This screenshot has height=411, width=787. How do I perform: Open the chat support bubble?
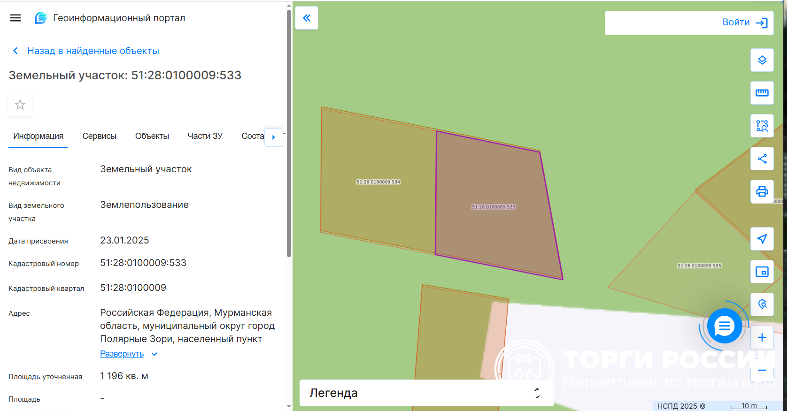coord(724,326)
